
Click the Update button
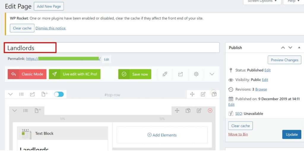(x=292, y=134)
